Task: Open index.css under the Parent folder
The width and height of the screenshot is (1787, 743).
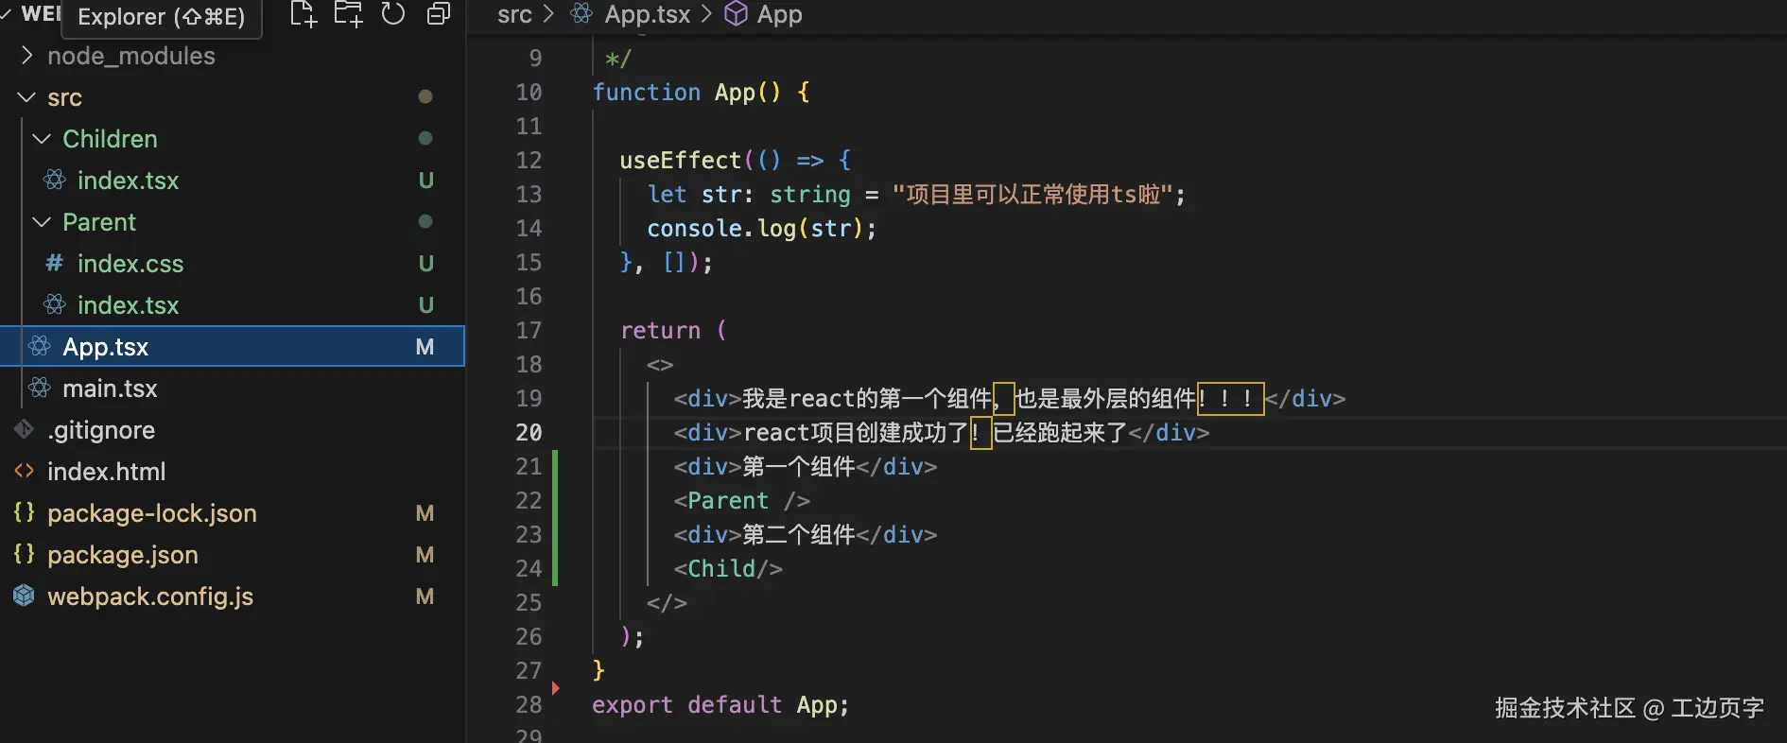Action: coord(130,264)
